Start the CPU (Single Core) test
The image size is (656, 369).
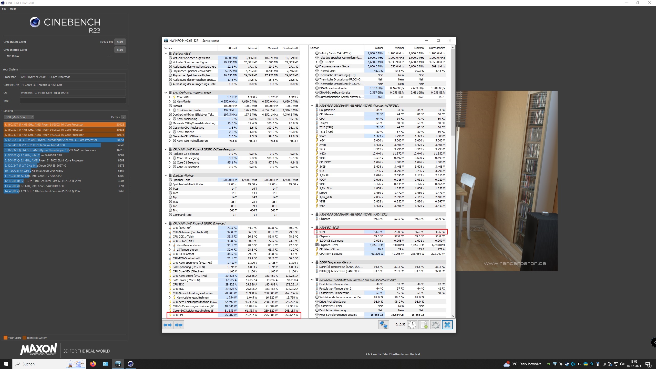120,50
